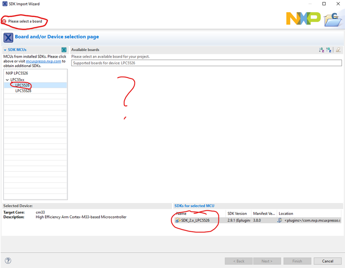The image size is (345, 268).
Task: Click the Finish button
Action: (297, 261)
